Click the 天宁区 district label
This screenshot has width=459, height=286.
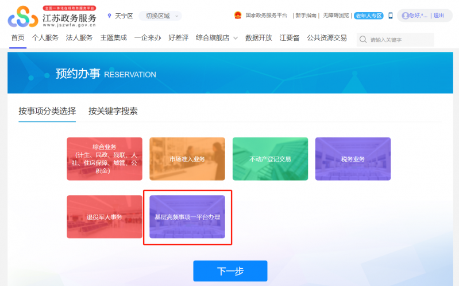pyautogui.click(x=124, y=16)
